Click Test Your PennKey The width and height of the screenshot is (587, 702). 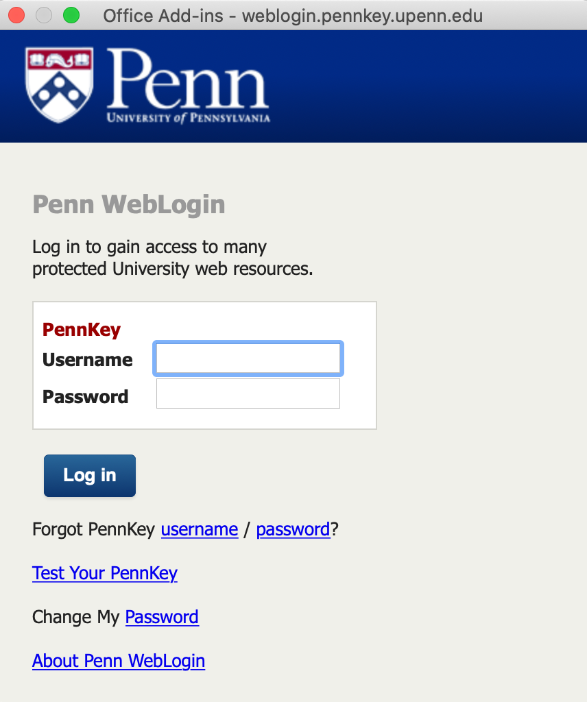pyautogui.click(x=104, y=573)
